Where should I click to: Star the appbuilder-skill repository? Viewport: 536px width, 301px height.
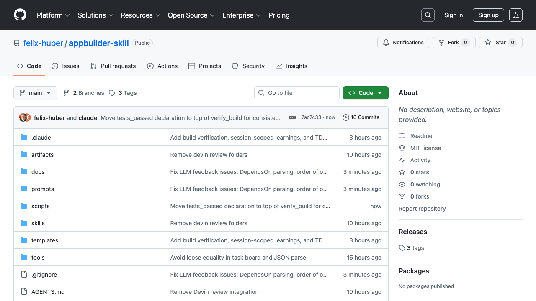pyautogui.click(x=500, y=42)
